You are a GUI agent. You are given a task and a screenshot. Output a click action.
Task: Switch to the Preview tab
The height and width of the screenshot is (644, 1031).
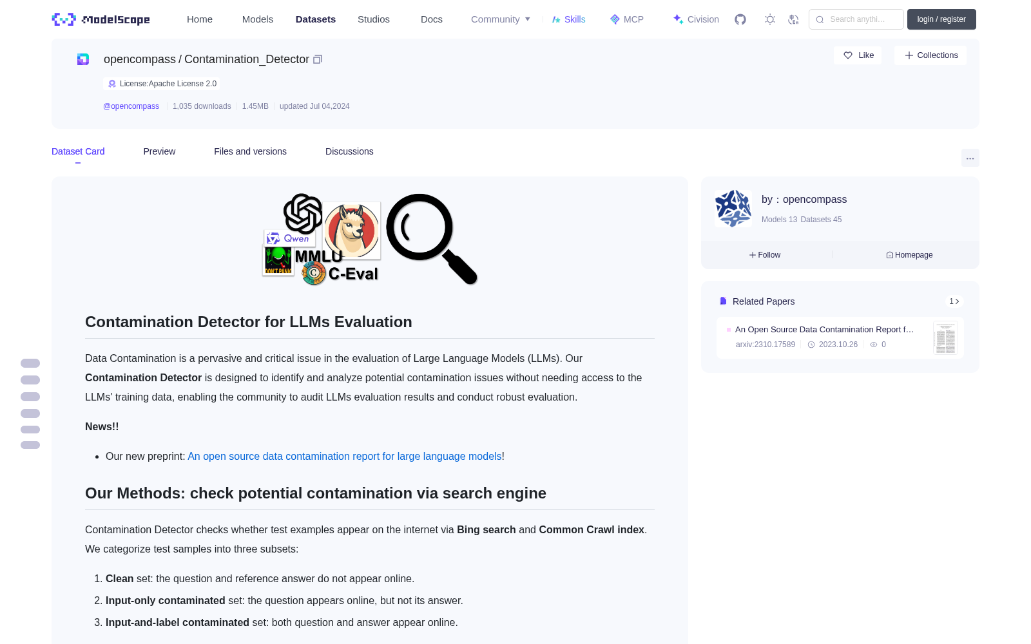pos(159,151)
